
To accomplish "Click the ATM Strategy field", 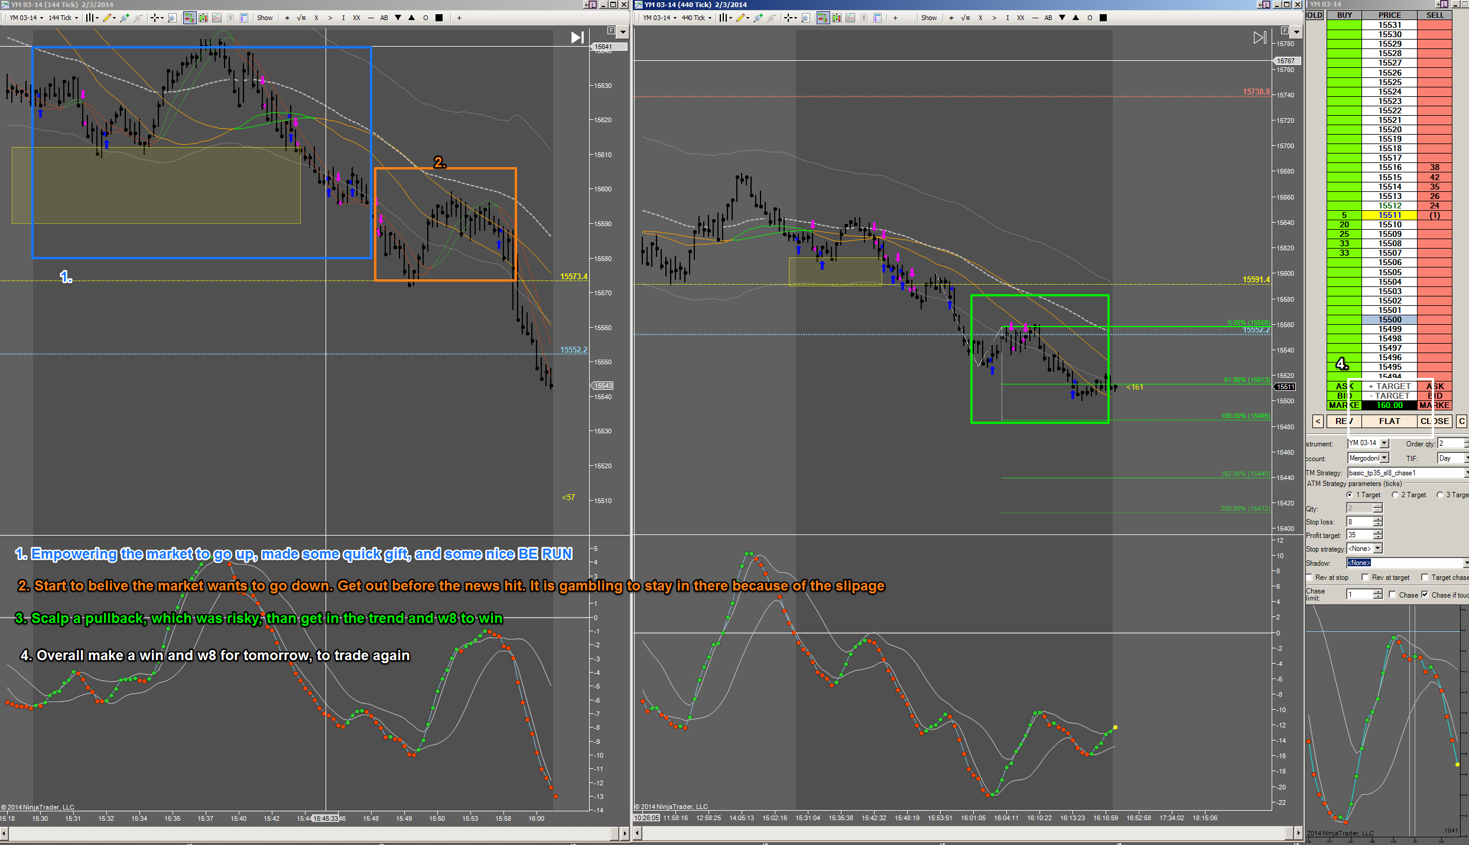I will (x=1408, y=473).
